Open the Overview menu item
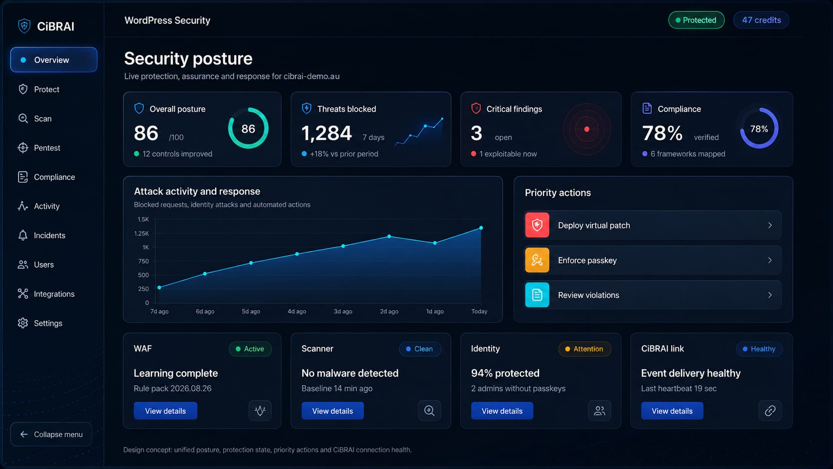The height and width of the screenshot is (469, 833). point(54,60)
